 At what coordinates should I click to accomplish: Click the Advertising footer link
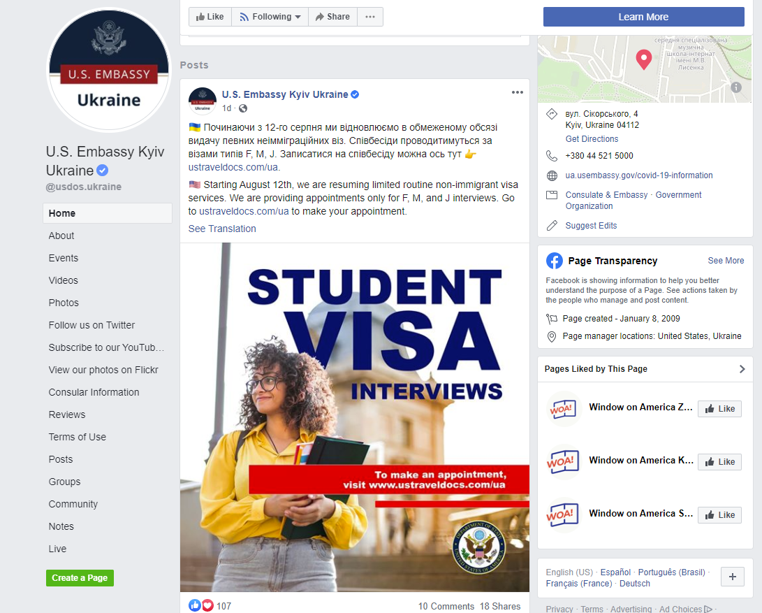pyautogui.click(x=631, y=609)
